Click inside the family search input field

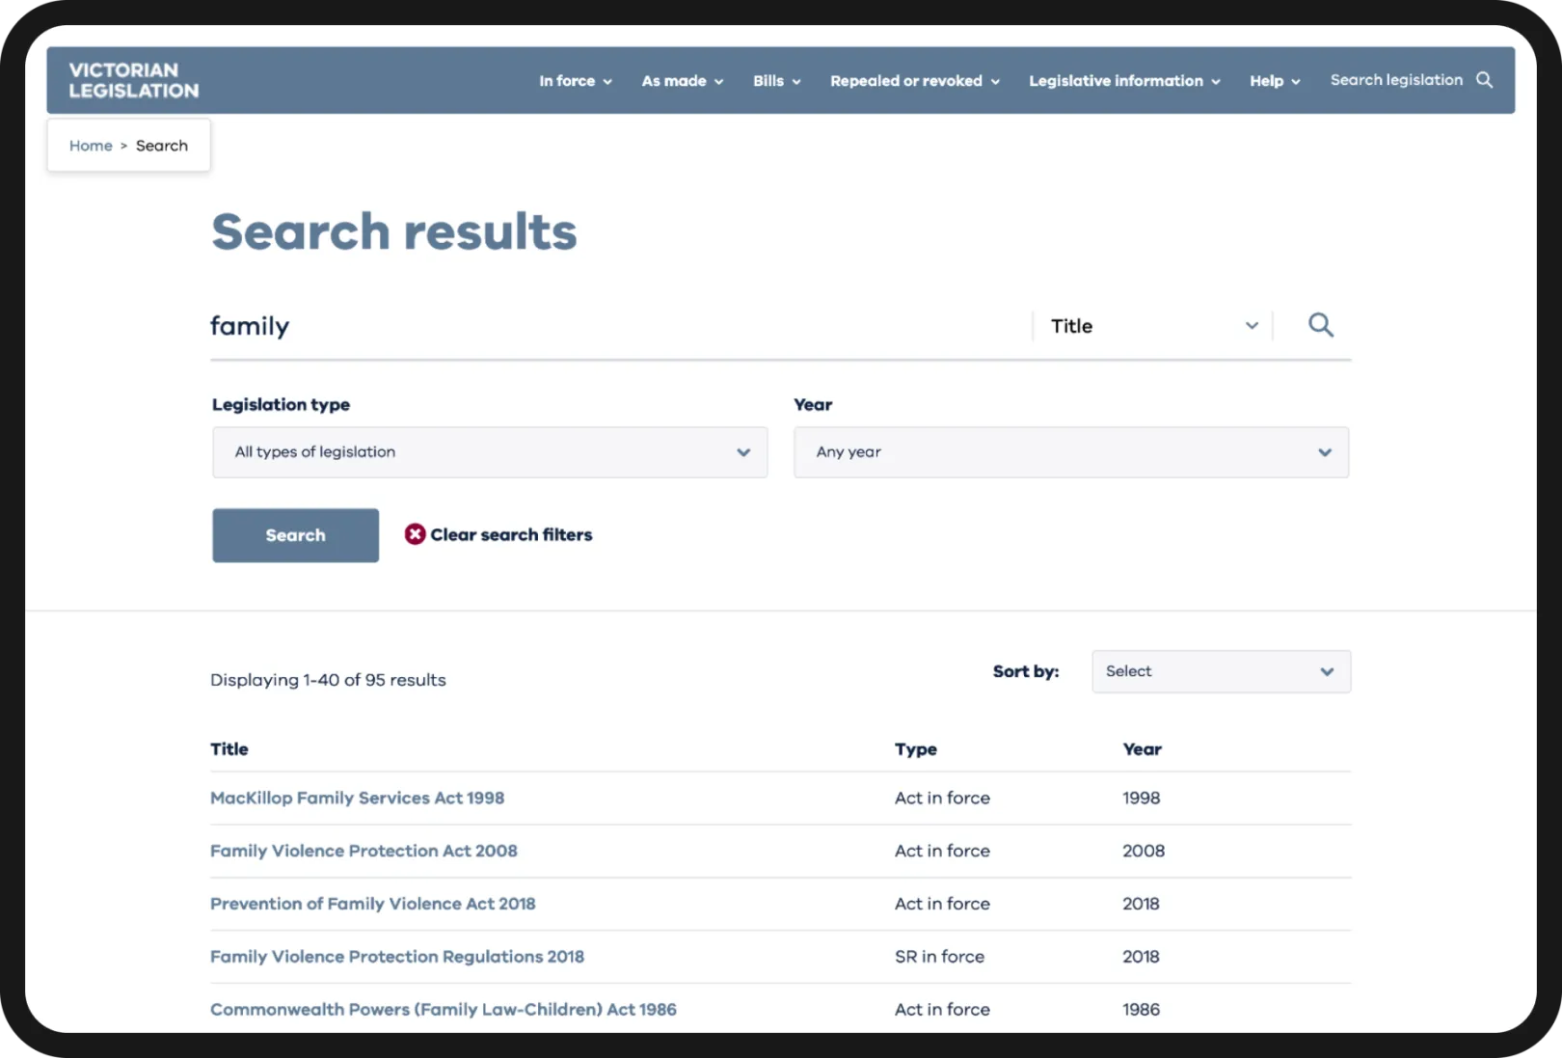(x=579, y=325)
